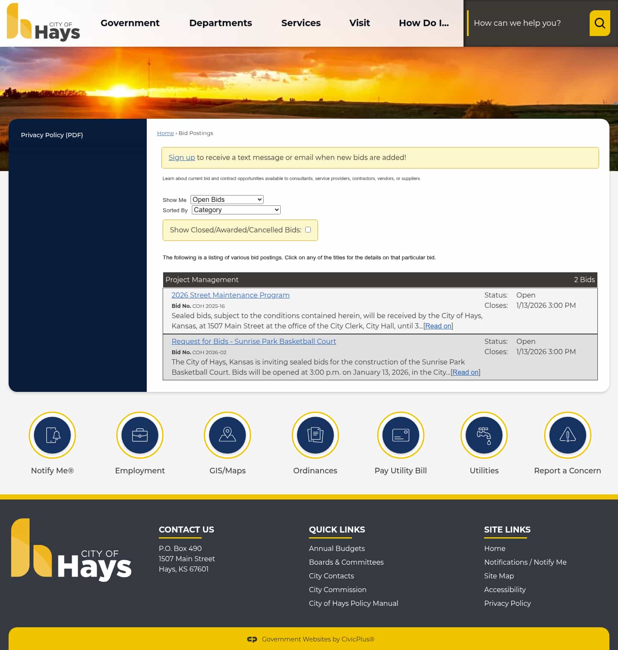This screenshot has width=618, height=650.
Task: Click the CivicPlus logo icon in footer
Action: 252,639
